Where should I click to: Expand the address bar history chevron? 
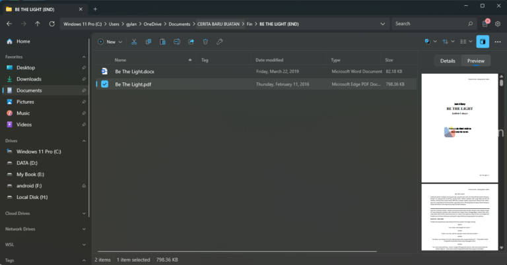(x=382, y=24)
